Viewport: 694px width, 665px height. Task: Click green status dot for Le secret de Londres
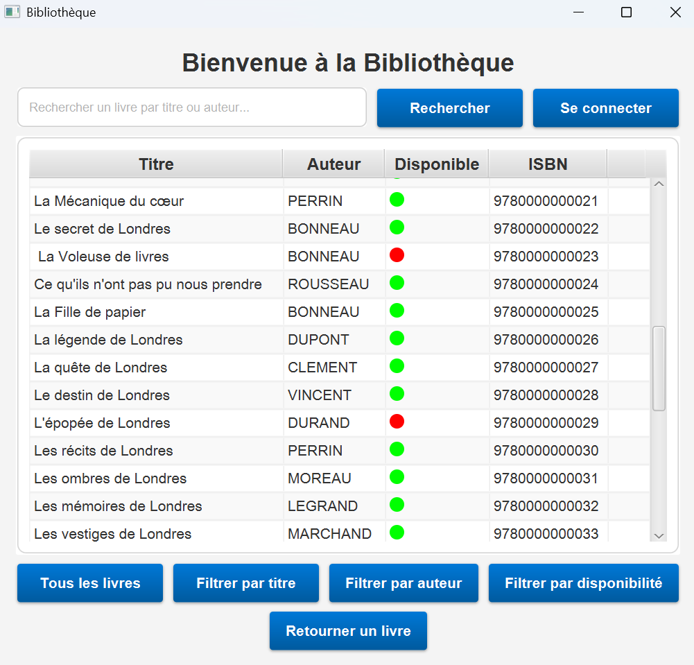point(397,227)
